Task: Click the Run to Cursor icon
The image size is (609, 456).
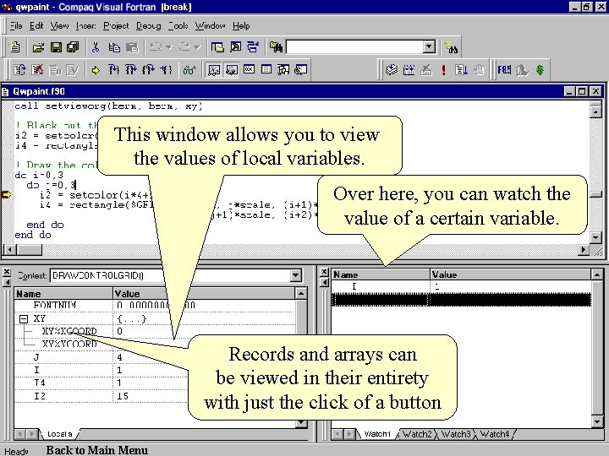Action: coord(166,70)
